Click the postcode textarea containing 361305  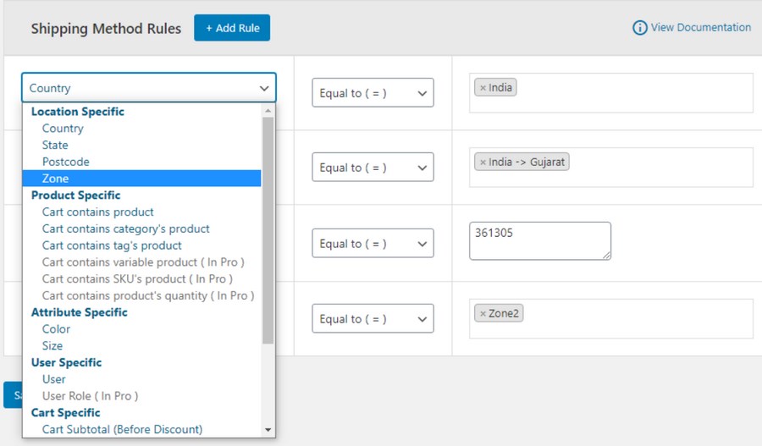pos(540,241)
